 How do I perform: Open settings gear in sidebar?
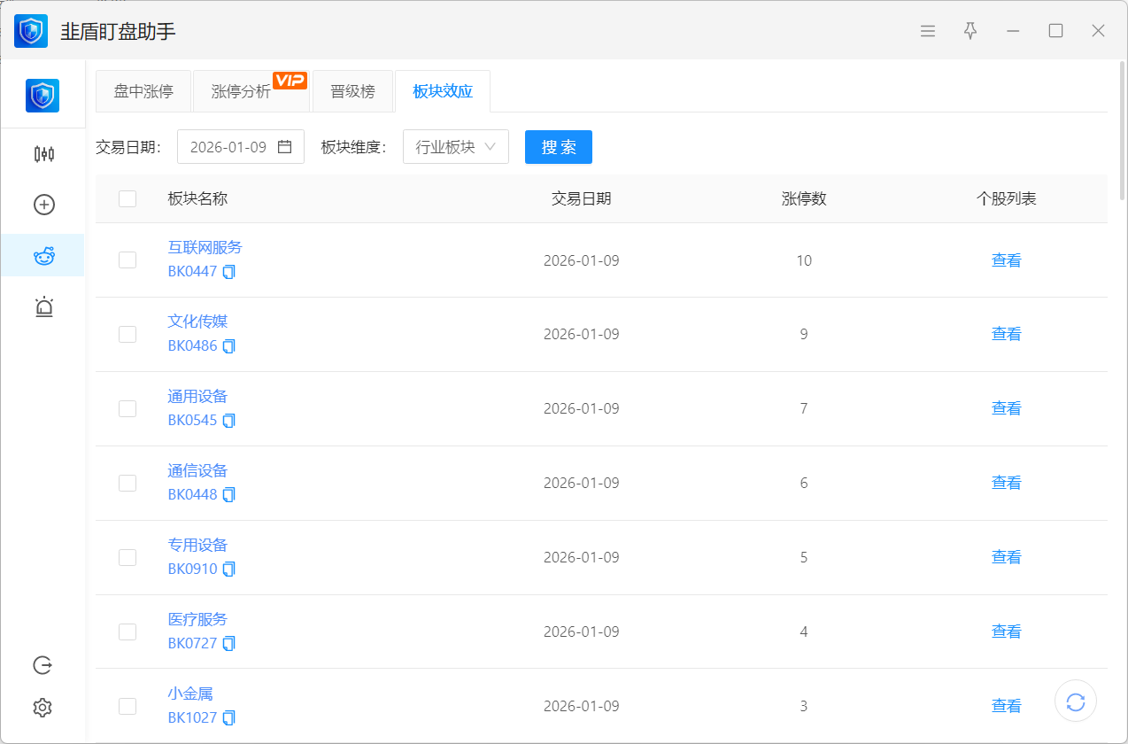point(42,707)
